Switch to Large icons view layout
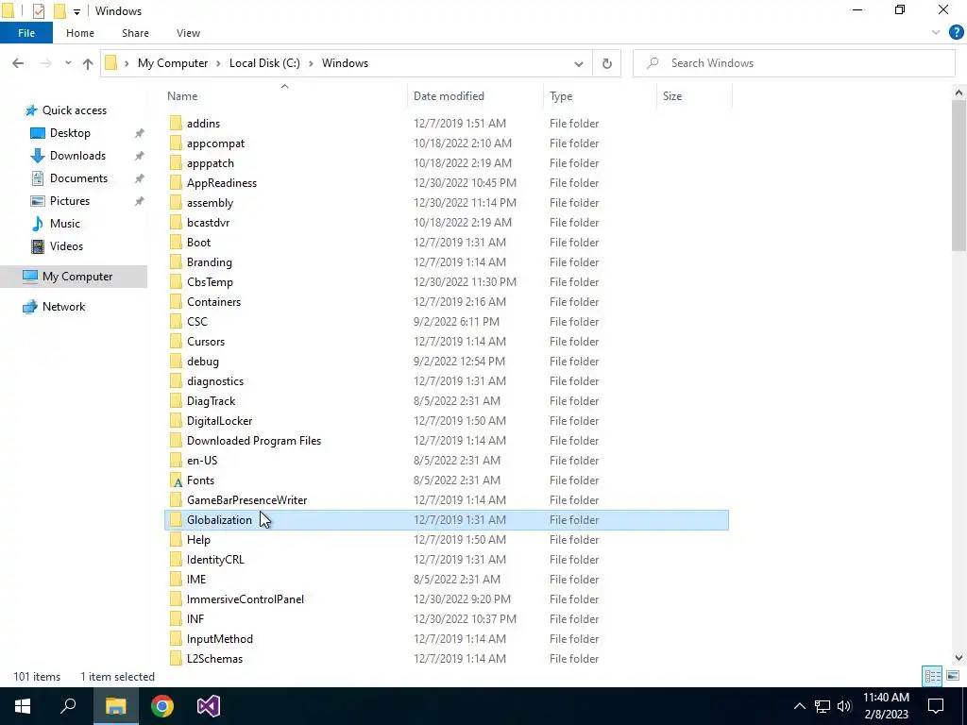The height and width of the screenshot is (725, 967). pos(953,676)
